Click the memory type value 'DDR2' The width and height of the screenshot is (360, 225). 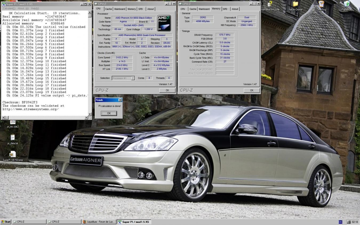(203, 18)
